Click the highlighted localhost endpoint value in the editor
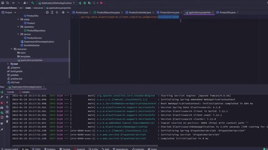 [168, 17]
